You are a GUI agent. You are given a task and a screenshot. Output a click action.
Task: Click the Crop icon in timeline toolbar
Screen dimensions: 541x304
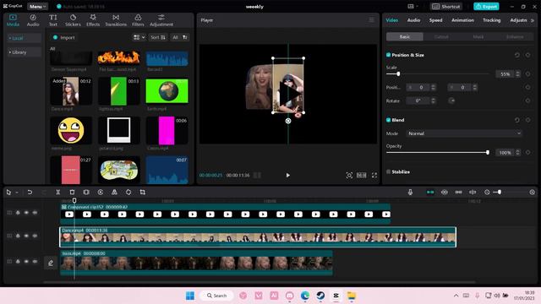click(x=143, y=192)
